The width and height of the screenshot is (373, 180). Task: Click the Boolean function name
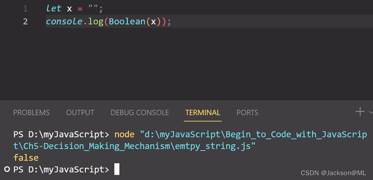pos(127,21)
